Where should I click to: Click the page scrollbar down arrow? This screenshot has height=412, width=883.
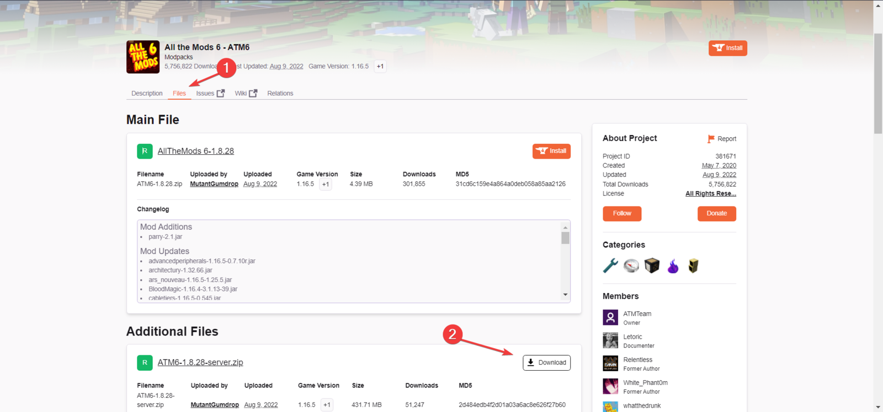[878, 407]
